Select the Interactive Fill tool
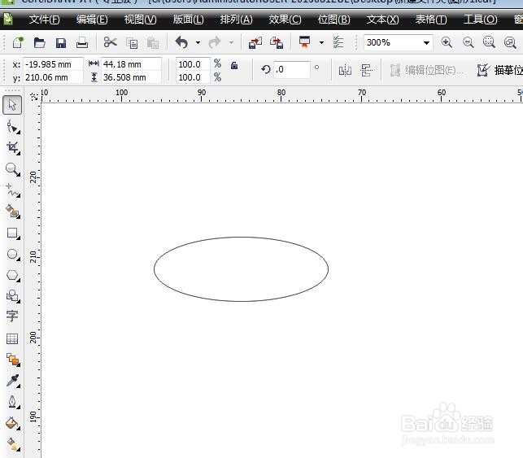This screenshot has height=458, width=523. pyautogui.click(x=13, y=444)
